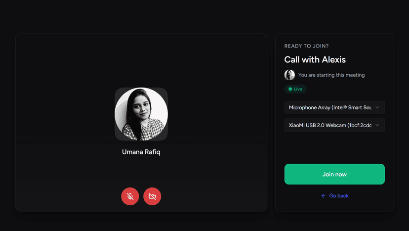
Task: Open the Microphone Array device dropdown
Action: point(334,107)
